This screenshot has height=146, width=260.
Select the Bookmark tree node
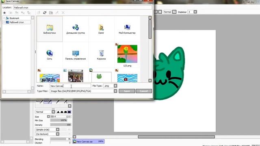point(14,18)
